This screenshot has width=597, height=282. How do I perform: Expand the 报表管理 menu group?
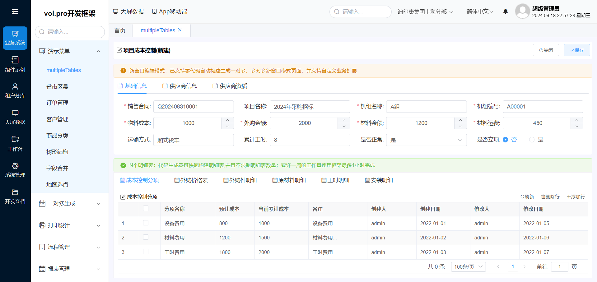(x=70, y=269)
